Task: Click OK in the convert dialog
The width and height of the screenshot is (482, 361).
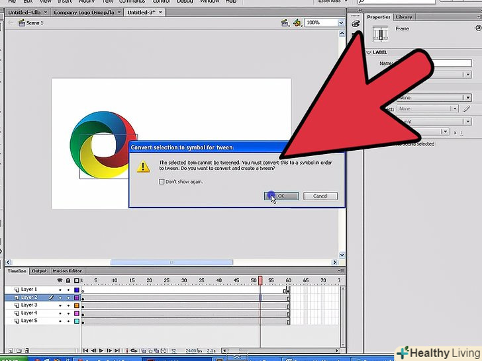Action: click(x=281, y=196)
